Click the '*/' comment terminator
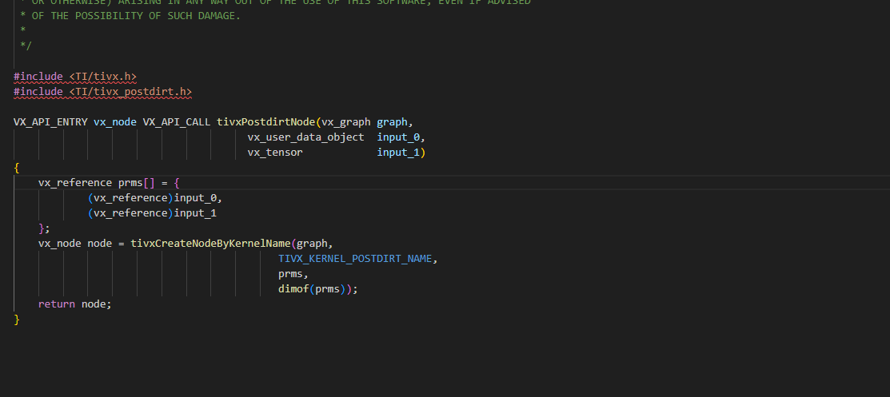Image resolution: width=890 pixels, height=397 pixels. tap(26, 46)
